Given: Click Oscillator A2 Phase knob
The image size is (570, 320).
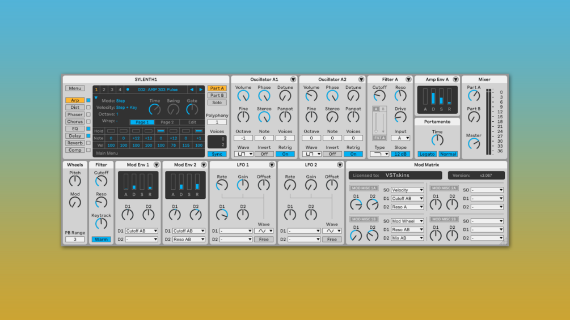Looking at the screenshot, I should 332,96.
